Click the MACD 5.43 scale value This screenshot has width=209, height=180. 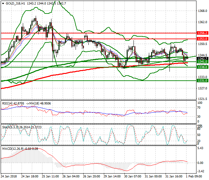tap(200, 148)
